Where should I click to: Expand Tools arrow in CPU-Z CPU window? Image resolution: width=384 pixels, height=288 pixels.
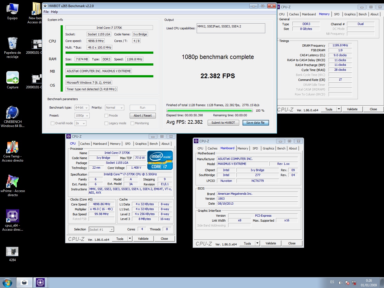coord(130,239)
